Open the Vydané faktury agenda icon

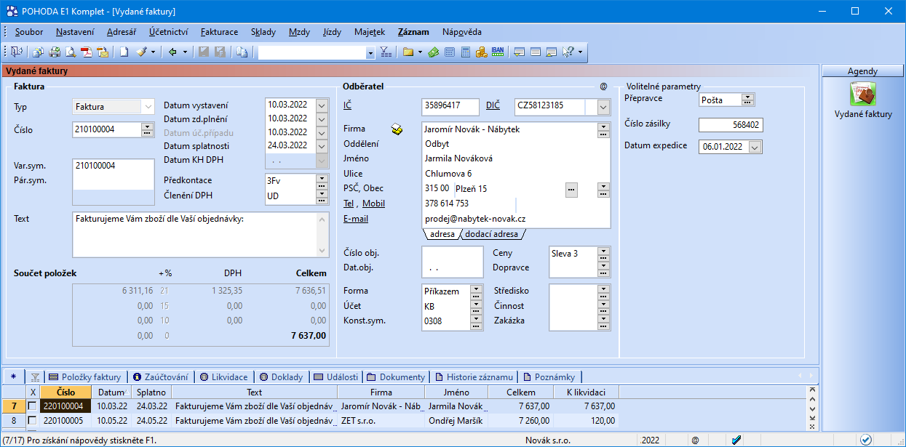click(x=863, y=95)
